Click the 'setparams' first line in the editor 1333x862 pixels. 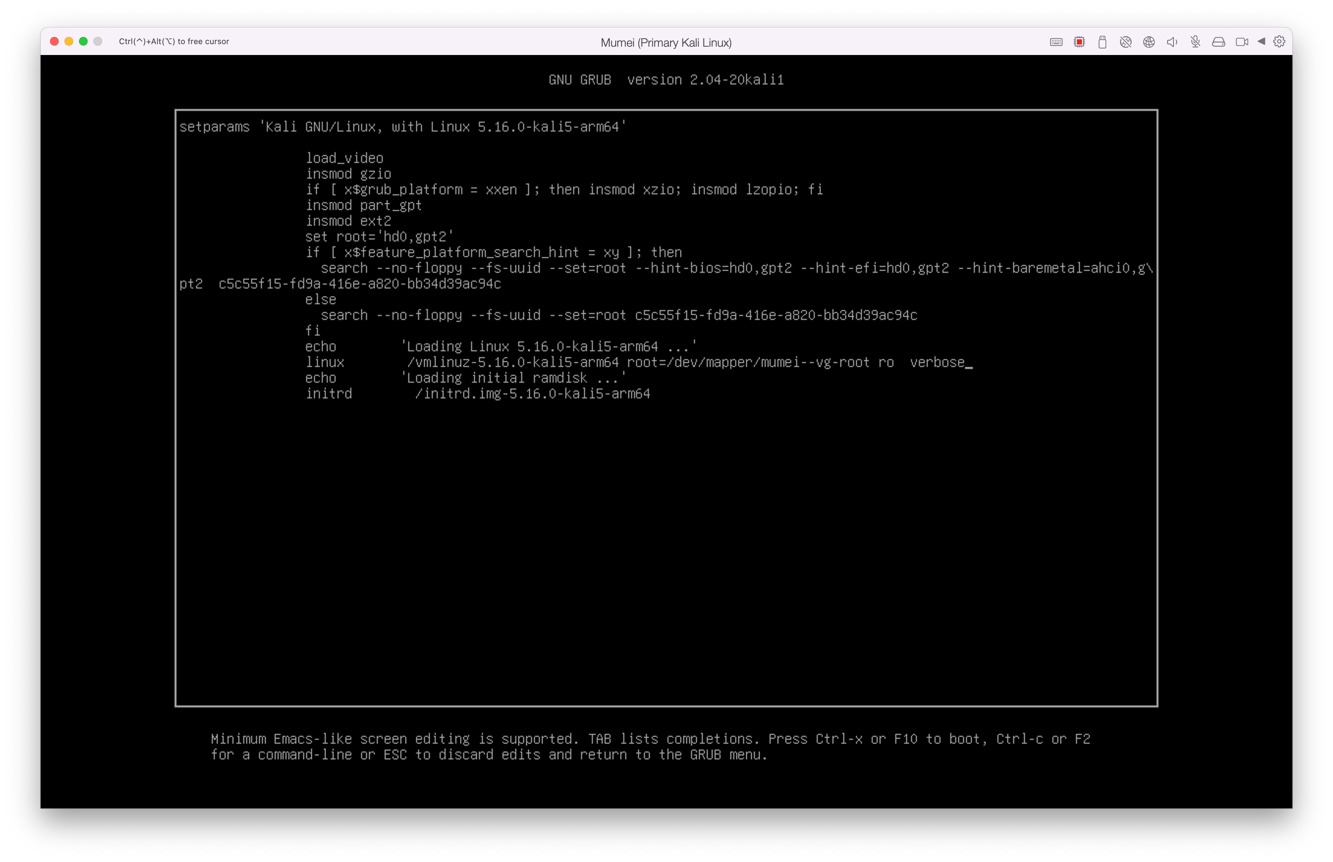pos(402,127)
